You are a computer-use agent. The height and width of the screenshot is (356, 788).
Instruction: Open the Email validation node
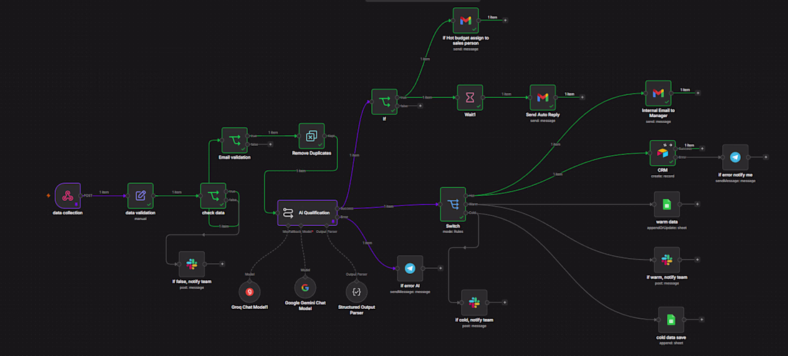click(235, 140)
